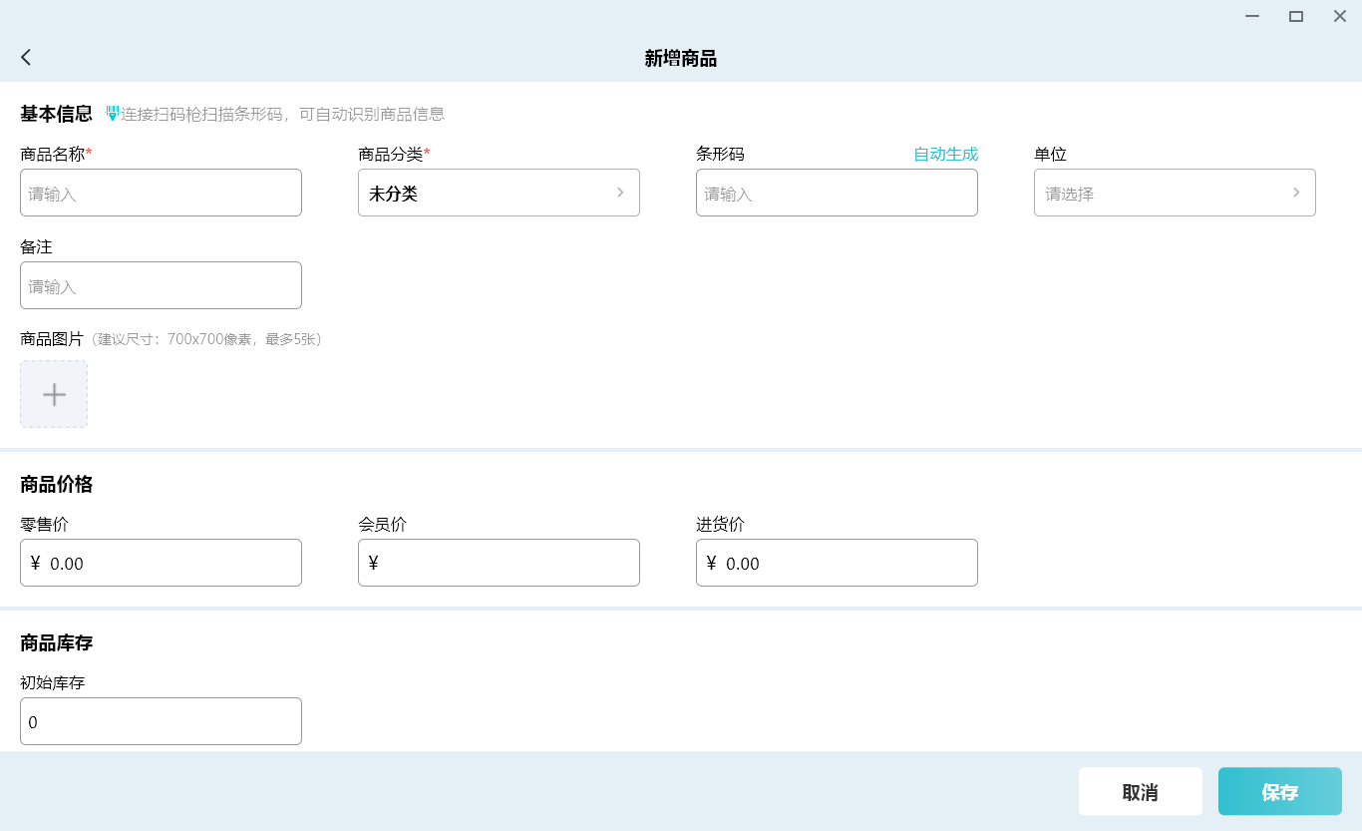Click the 零售价 price field
This screenshot has width=1362, height=831.
coord(161,563)
